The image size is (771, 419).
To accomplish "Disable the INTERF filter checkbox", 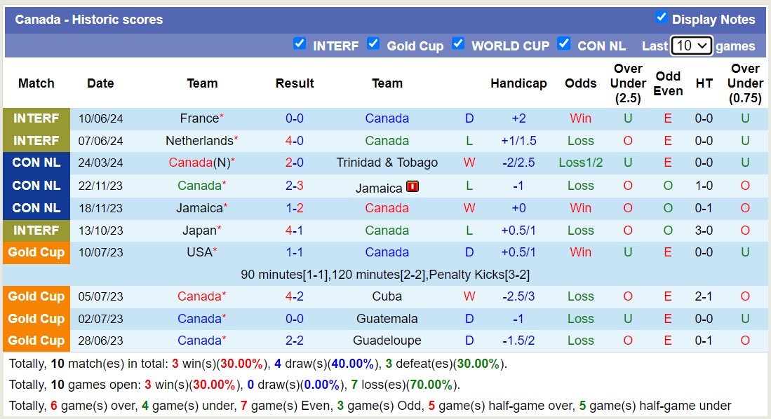I will (x=300, y=43).
